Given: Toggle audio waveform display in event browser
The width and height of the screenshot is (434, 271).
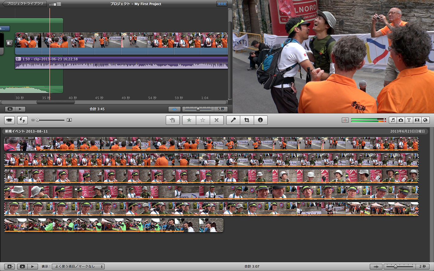Looking at the screenshot, I should (x=376, y=266).
